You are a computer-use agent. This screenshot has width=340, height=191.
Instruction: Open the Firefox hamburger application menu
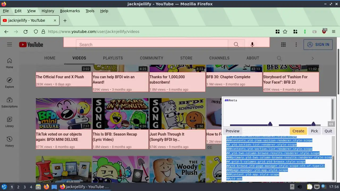point(334,32)
